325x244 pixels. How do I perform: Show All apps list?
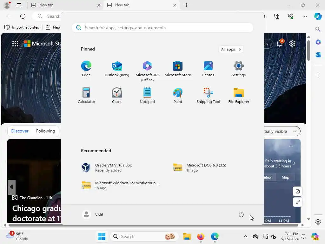tap(231, 49)
